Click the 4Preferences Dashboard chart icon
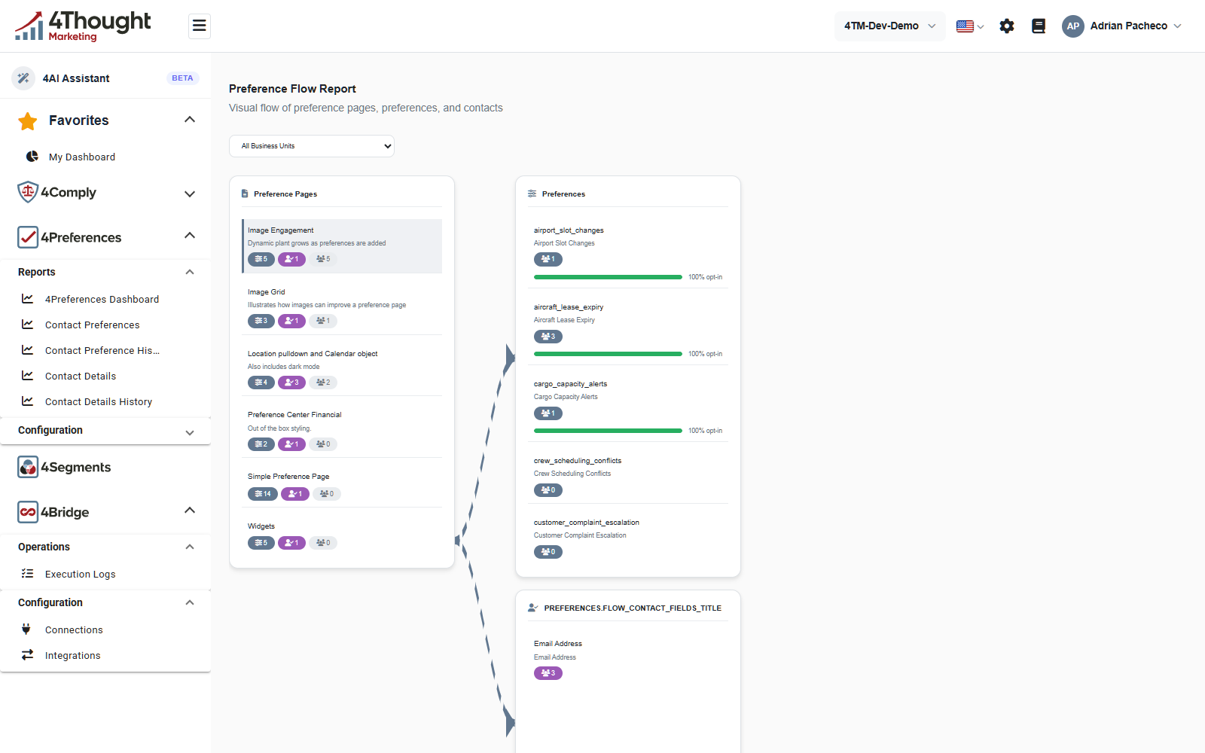The height and width of the screenshot is (753, 1205). click(28, 299)
